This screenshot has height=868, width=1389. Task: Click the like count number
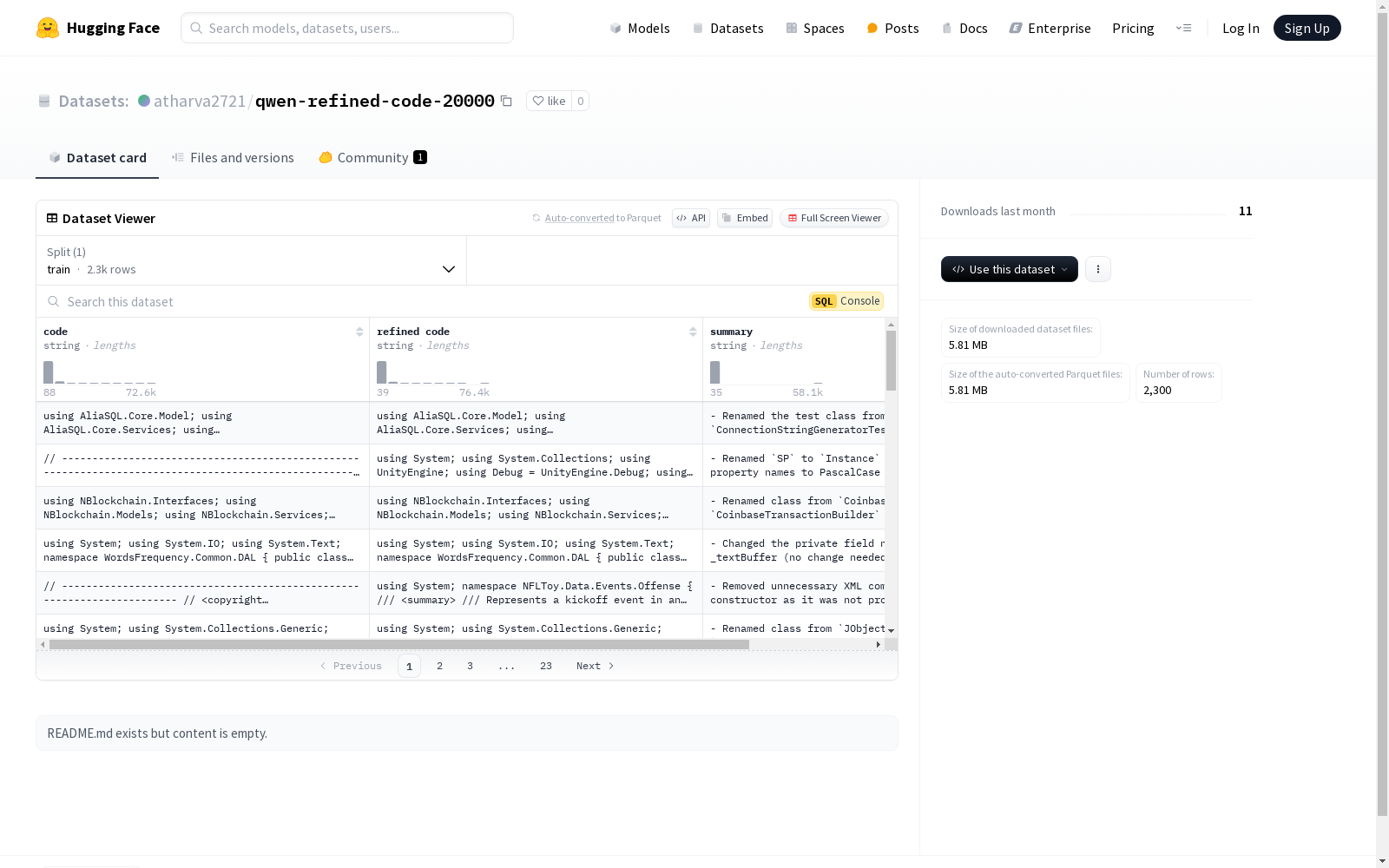[x=580, y=101]
